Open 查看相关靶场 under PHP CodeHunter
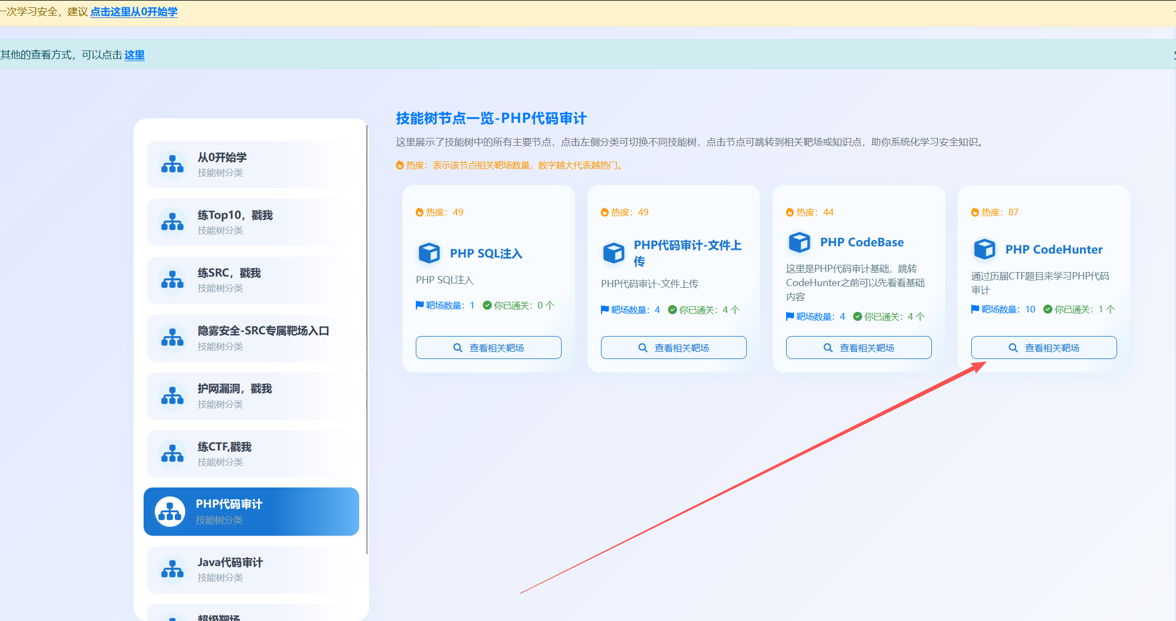This screenshot has width=1176, height=621. pos(1044,348)
